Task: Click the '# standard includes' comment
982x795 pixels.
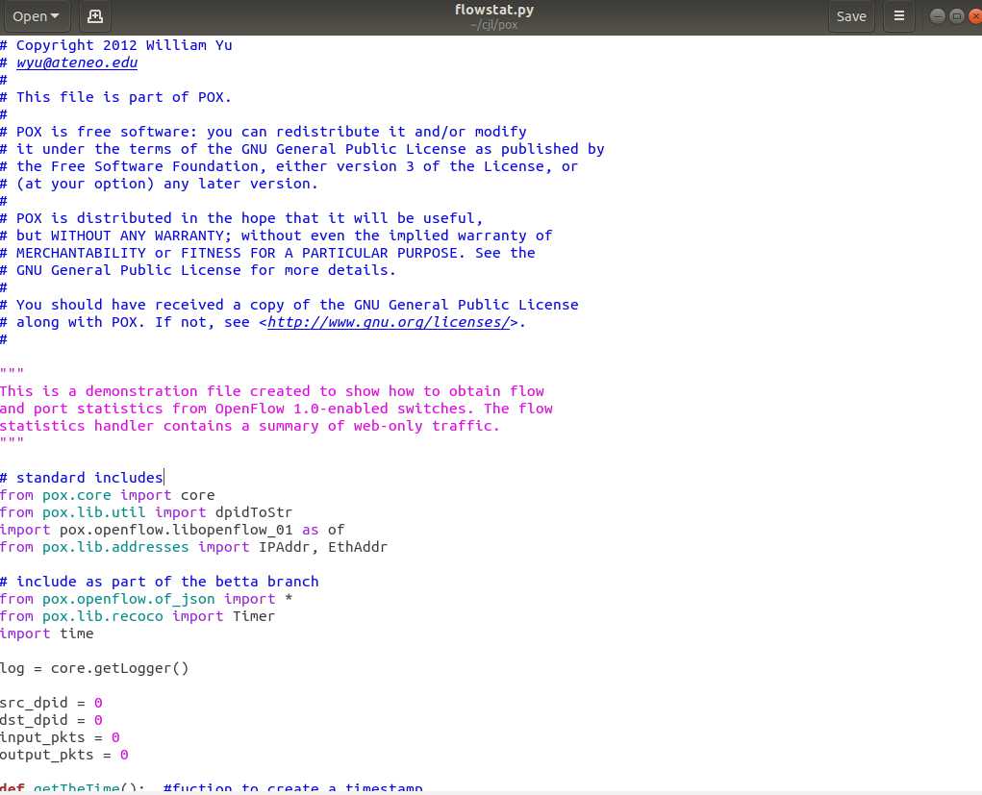Action: pos(82,478)
